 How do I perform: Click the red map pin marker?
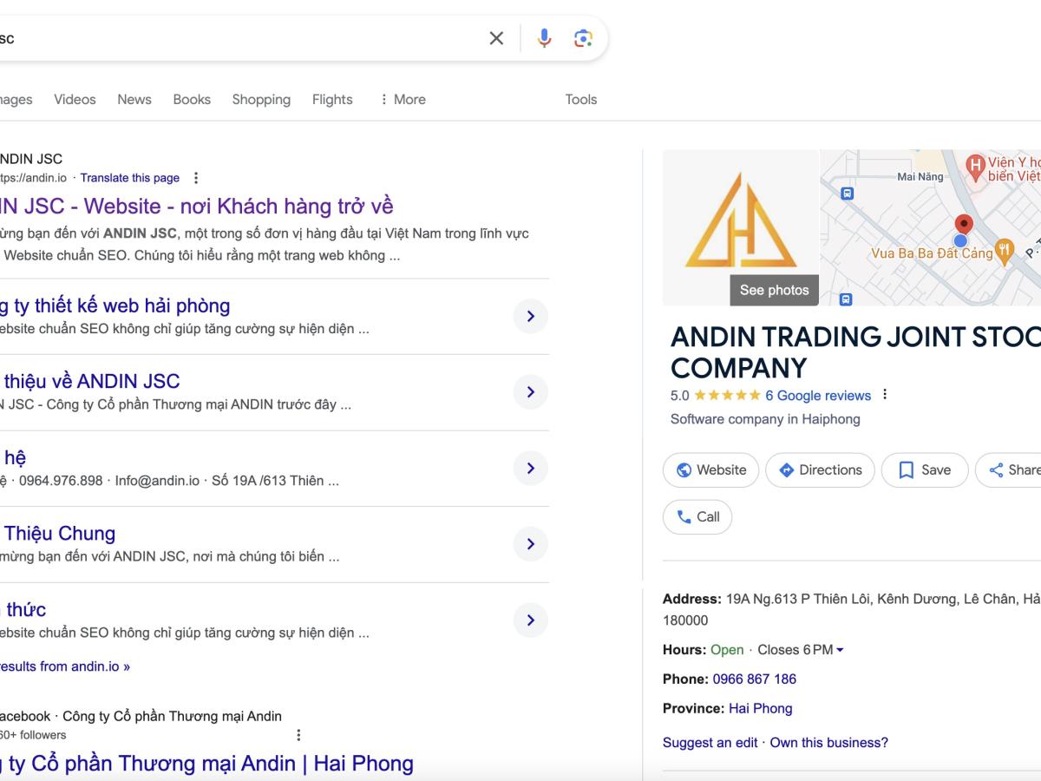click(963, 225)
